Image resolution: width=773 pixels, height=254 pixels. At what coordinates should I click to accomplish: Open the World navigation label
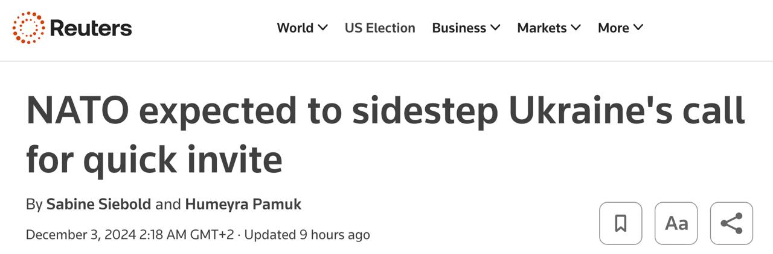[x=295, y=28]
